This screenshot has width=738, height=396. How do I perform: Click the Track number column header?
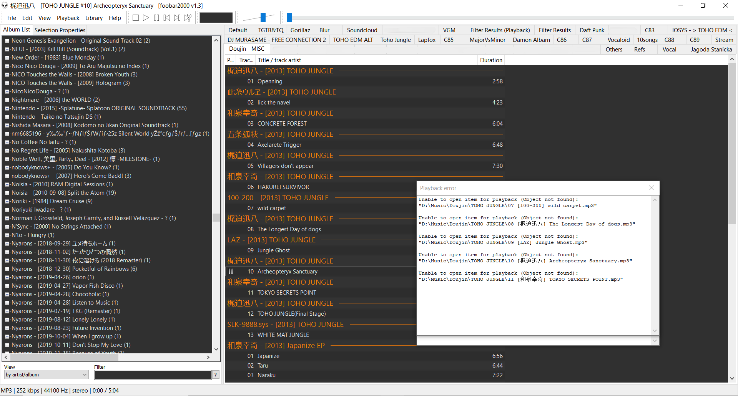tap(246, 60)
